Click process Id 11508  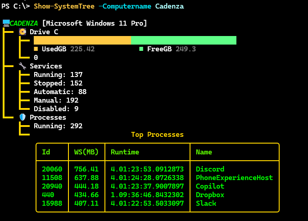52,178
